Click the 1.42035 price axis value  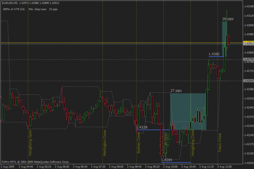pyautogui.click(x=249, y=163)
